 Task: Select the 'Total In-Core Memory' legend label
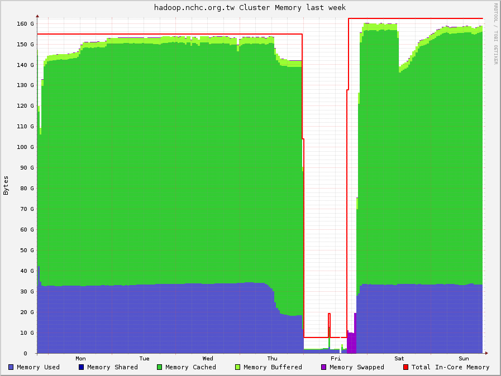[x=451, y=367]
